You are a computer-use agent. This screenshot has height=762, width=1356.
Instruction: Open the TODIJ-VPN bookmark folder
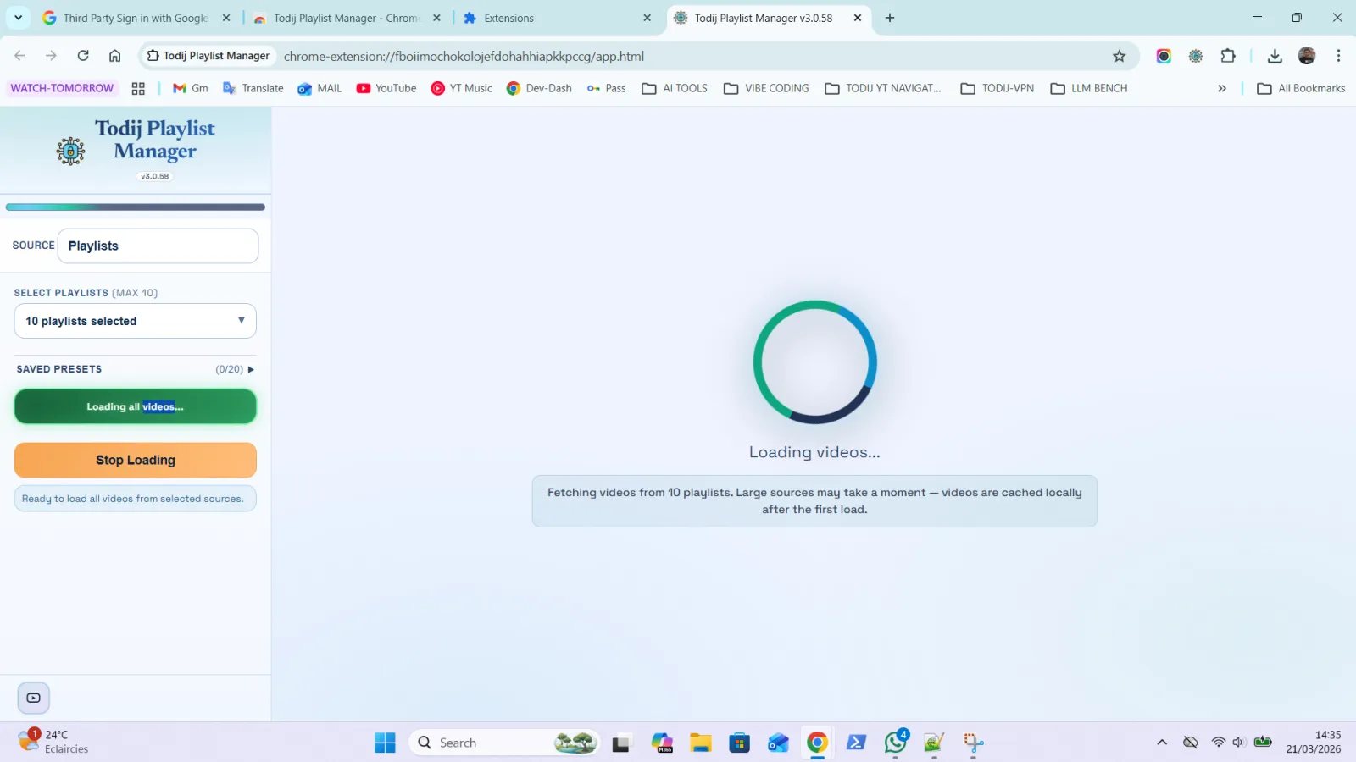coord(997,88)
